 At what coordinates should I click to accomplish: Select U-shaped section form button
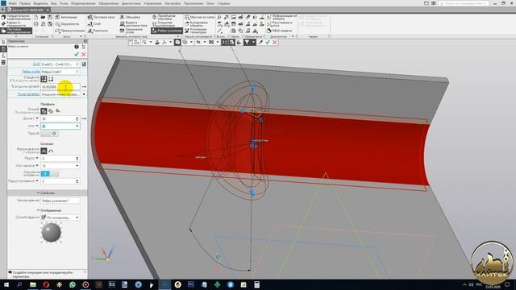(51, 151)
